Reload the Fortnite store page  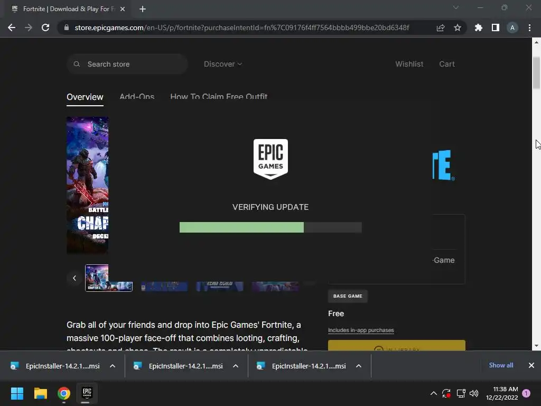click(x=45, y=27)
